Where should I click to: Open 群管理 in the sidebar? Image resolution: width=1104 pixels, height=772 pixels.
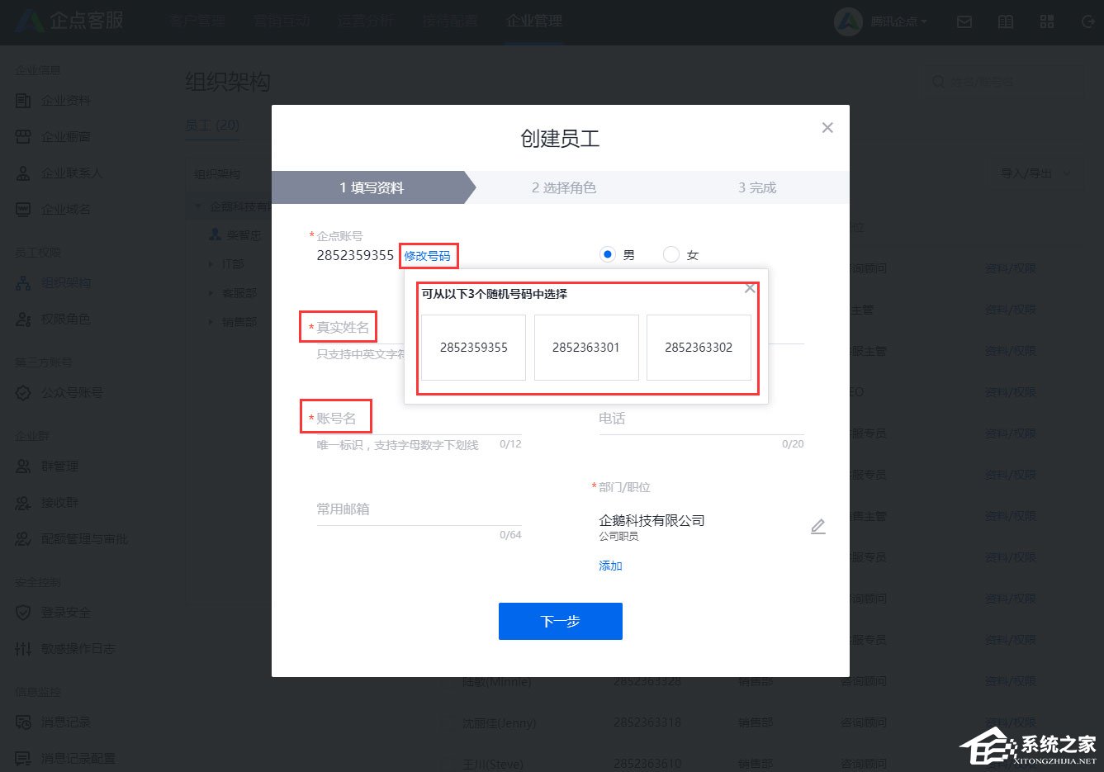(x=60, y=466)
